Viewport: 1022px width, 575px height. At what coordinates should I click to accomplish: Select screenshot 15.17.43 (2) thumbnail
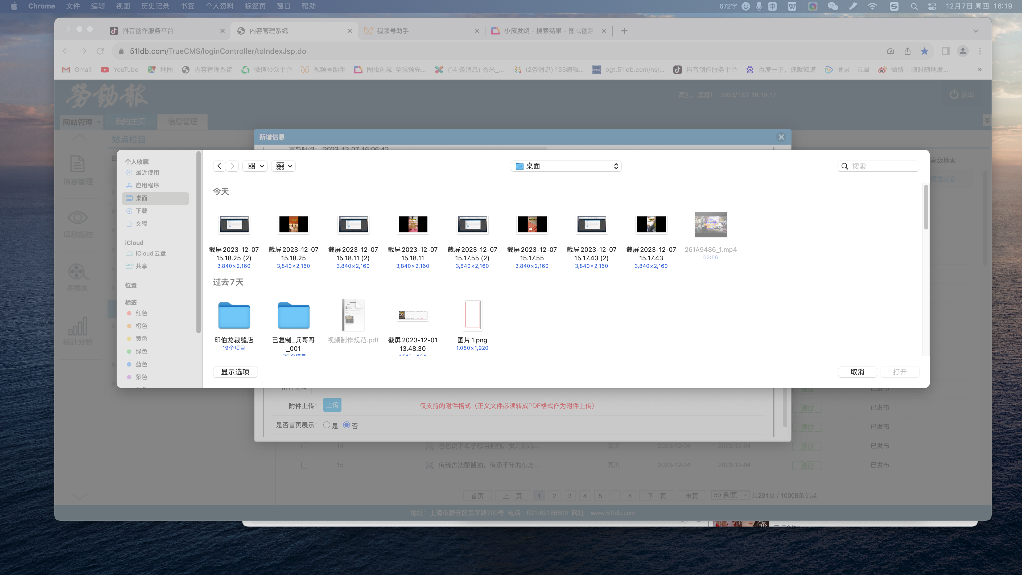pos(592,225)
